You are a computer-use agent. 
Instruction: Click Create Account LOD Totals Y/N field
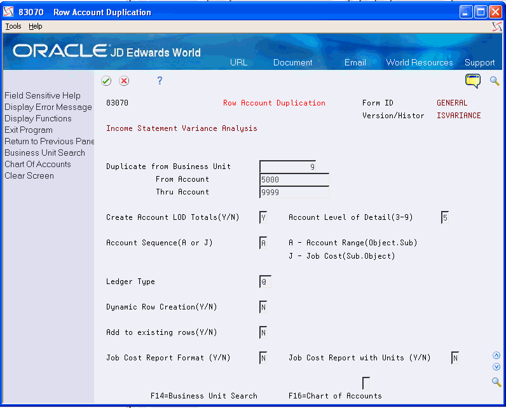click(x=263, y=218)
